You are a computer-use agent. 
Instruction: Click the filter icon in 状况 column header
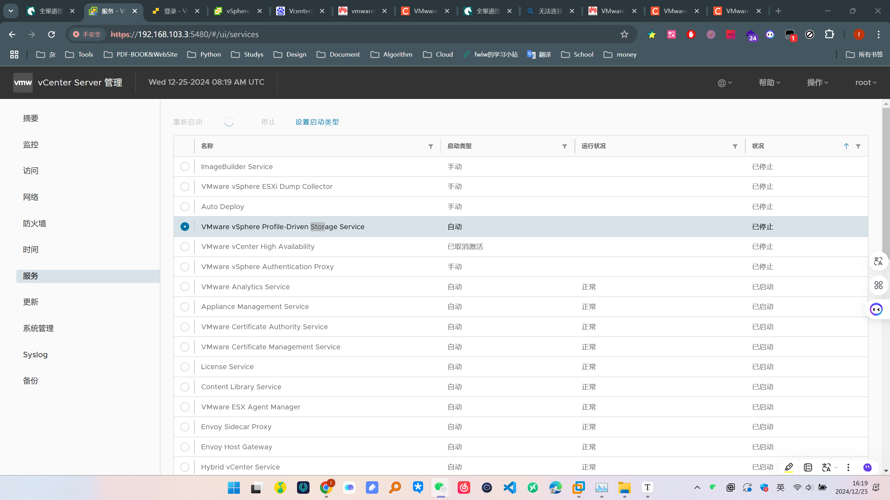(x=858, y=146)
